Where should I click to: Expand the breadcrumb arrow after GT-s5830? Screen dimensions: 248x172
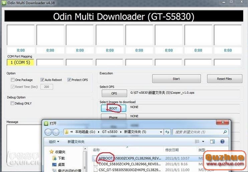[x=121, y=132]
